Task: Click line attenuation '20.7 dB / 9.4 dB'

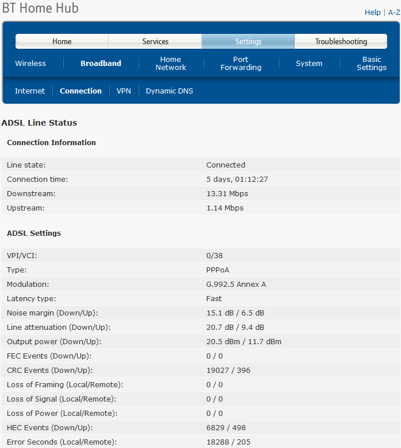Action: click(236, 327)
